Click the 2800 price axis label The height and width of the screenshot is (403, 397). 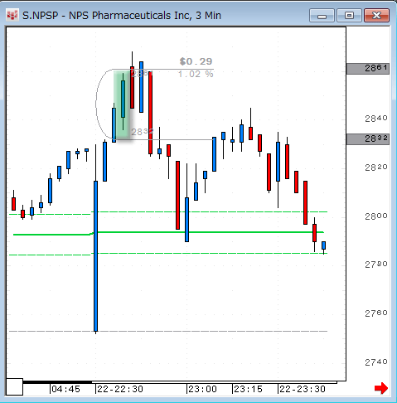coord(376,216)
